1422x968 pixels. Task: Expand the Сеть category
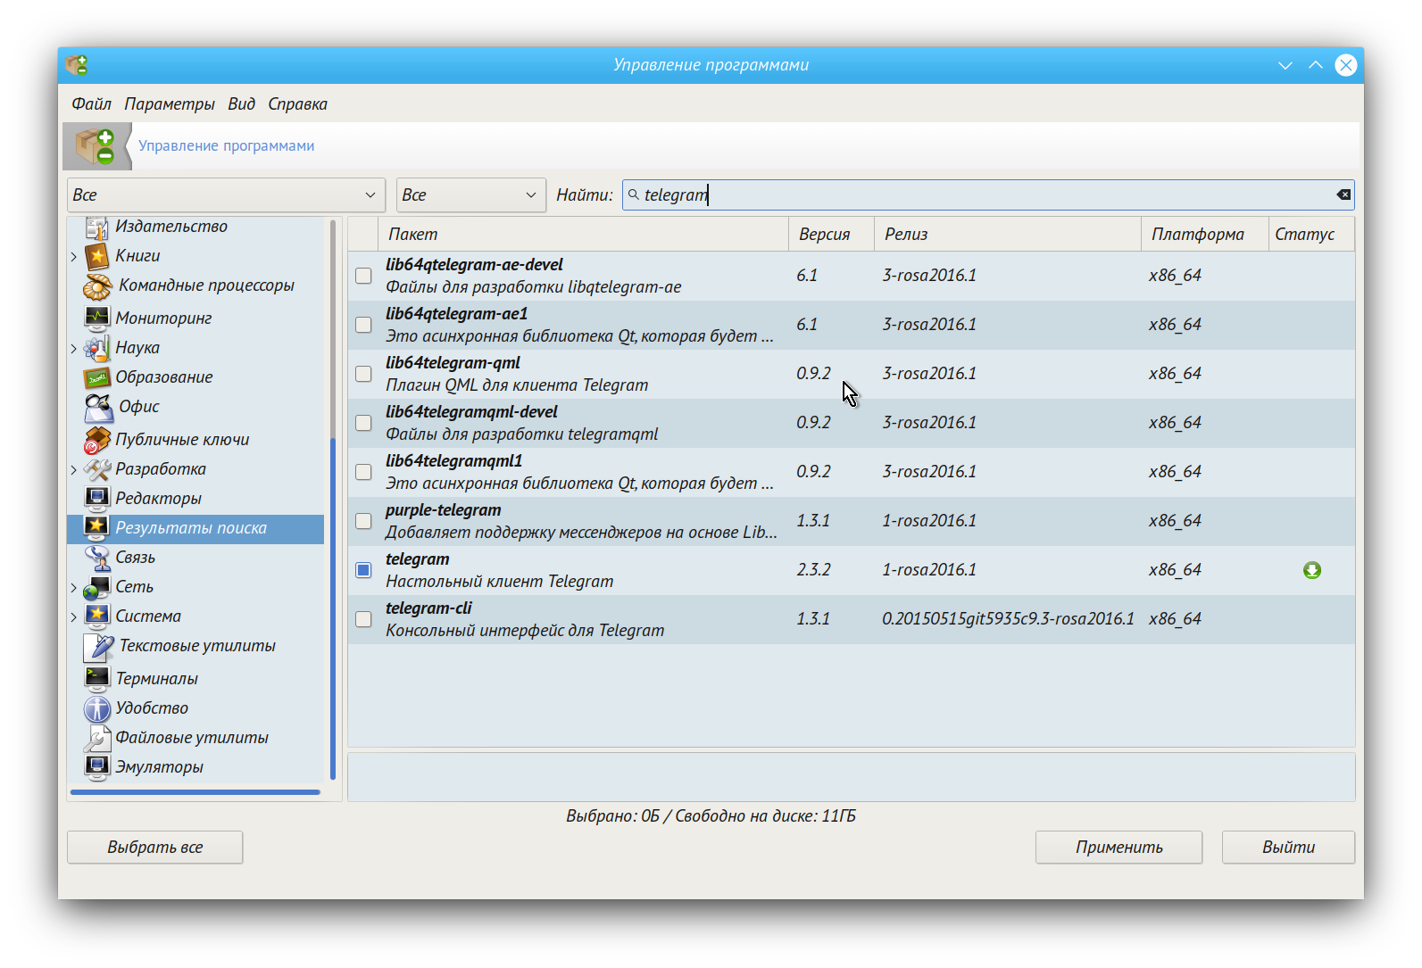(74, 588)
